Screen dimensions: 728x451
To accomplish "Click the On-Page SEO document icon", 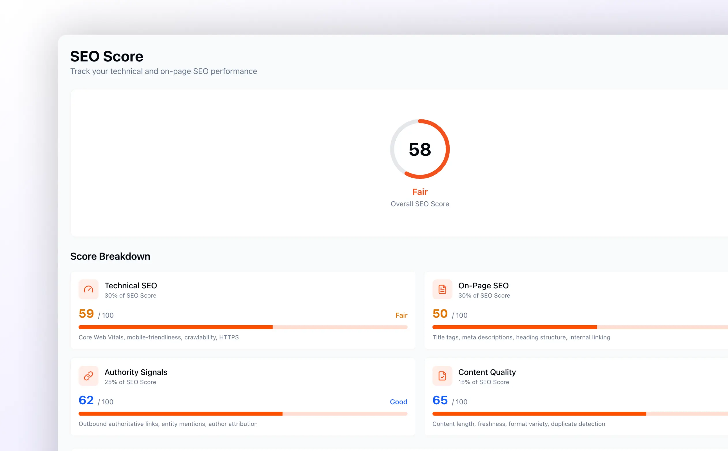I will coord(442,289).
